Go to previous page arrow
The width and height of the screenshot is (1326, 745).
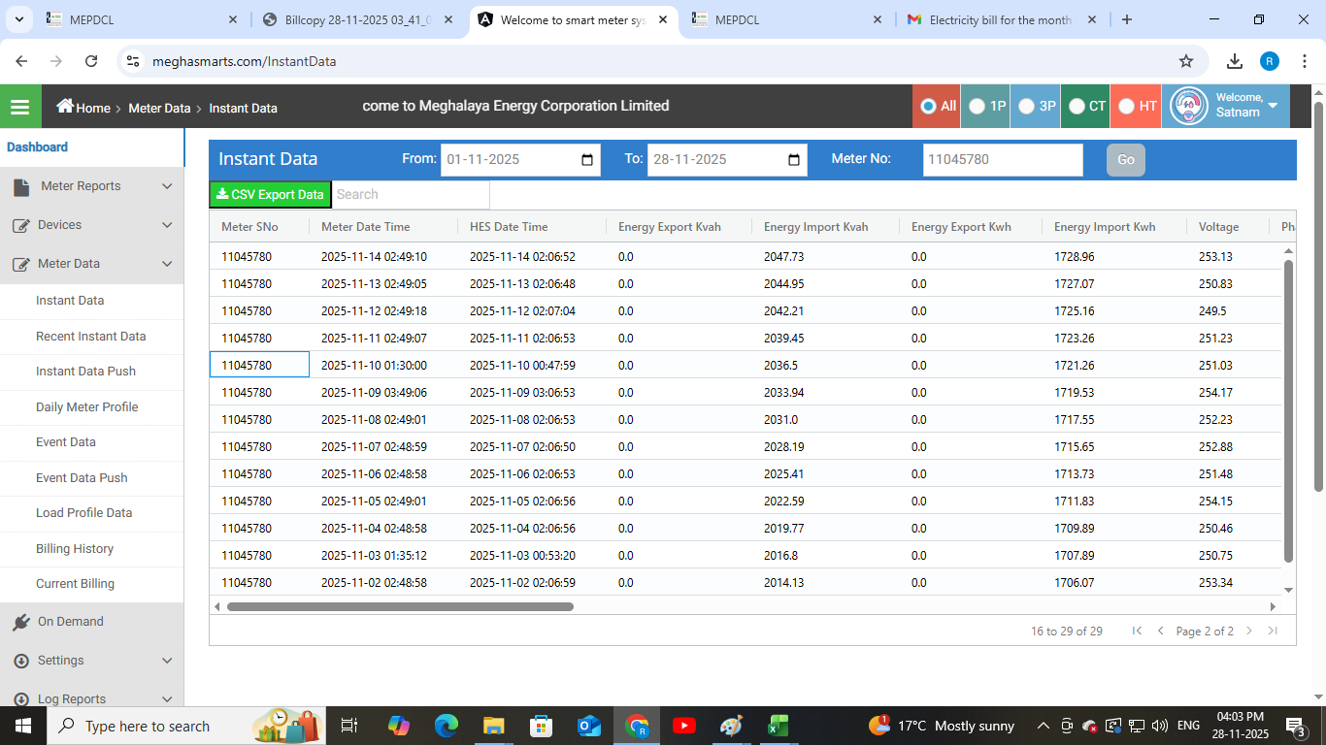[x=1160, y=631]
